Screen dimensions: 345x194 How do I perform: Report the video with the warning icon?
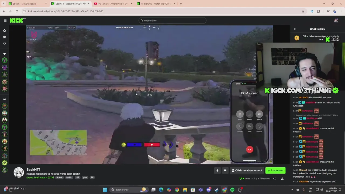282,179
